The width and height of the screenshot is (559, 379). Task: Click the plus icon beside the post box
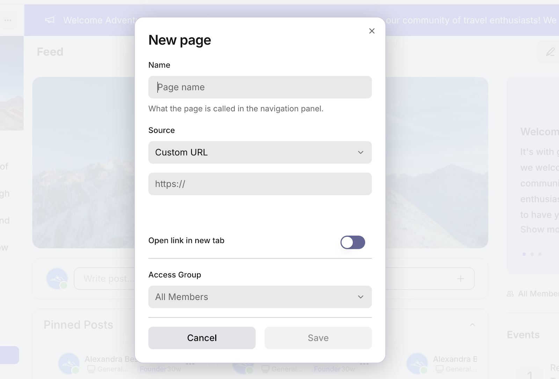460,279
